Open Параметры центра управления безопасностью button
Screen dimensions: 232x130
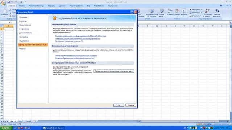[113, 71]
